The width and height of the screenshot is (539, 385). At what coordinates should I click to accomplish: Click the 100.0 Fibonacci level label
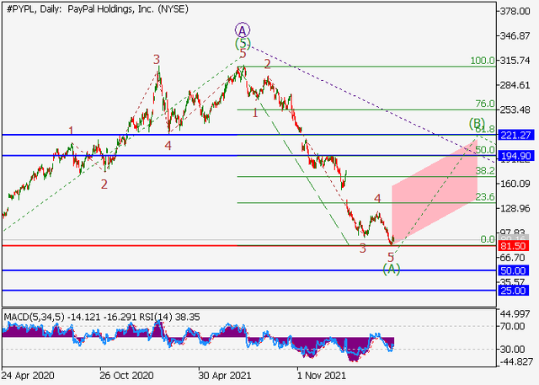coord(482,61)
